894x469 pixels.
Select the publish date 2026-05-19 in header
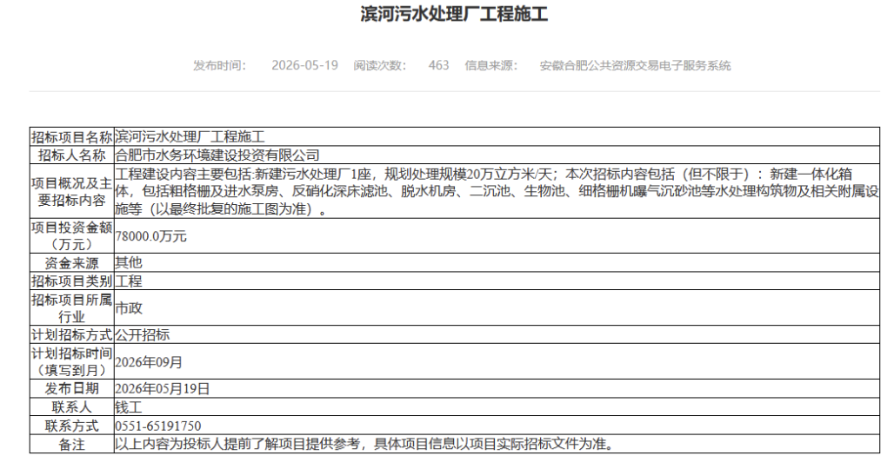click(304, 65)
